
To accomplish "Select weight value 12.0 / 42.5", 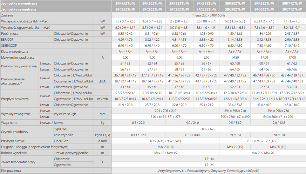I will [x=278, y=123].
